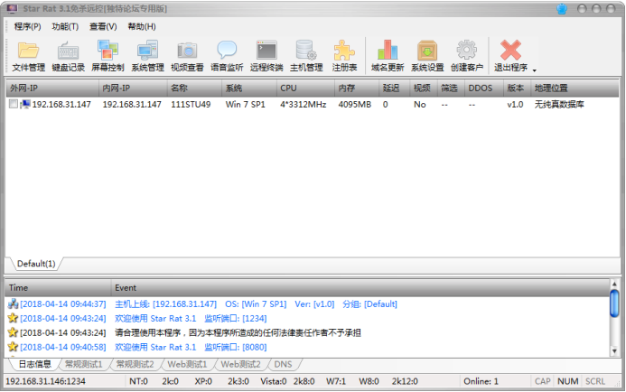
Task: Switch to Web测试1 tab
Action: (187, 364)
